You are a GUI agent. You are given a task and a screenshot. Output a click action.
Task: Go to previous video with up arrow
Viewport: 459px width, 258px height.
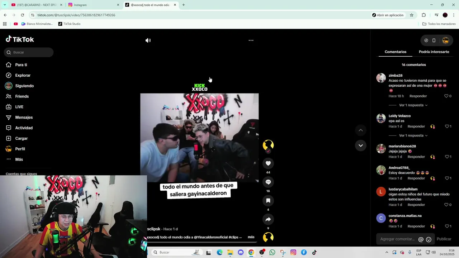click(361, 130)
